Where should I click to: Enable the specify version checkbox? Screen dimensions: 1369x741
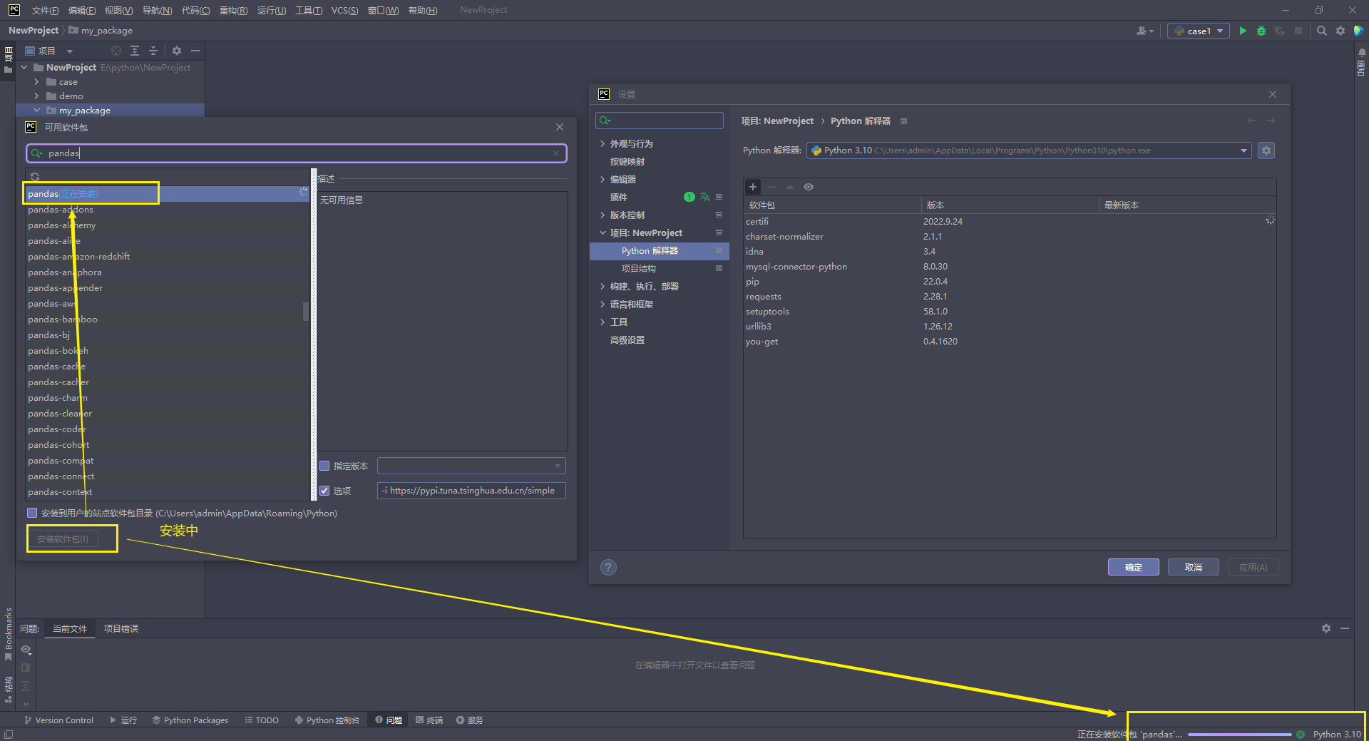[x=324, y=466]
